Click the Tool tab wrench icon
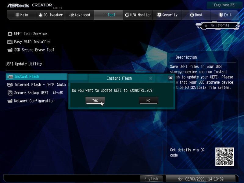The image size is (244, 183). pyautogui.click(x=105, y=15)
